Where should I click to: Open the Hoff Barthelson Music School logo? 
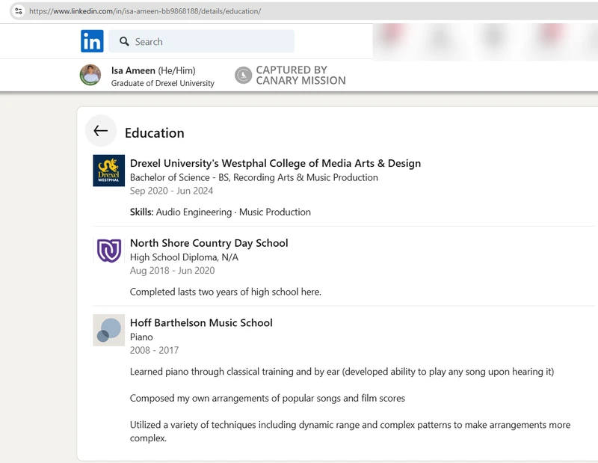[108, 330]
